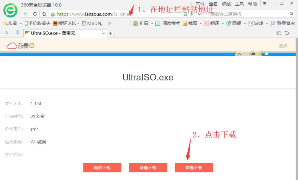298x180 pixels.
Task: Click the 普通下载 button
Action: [x=194, y=168]
